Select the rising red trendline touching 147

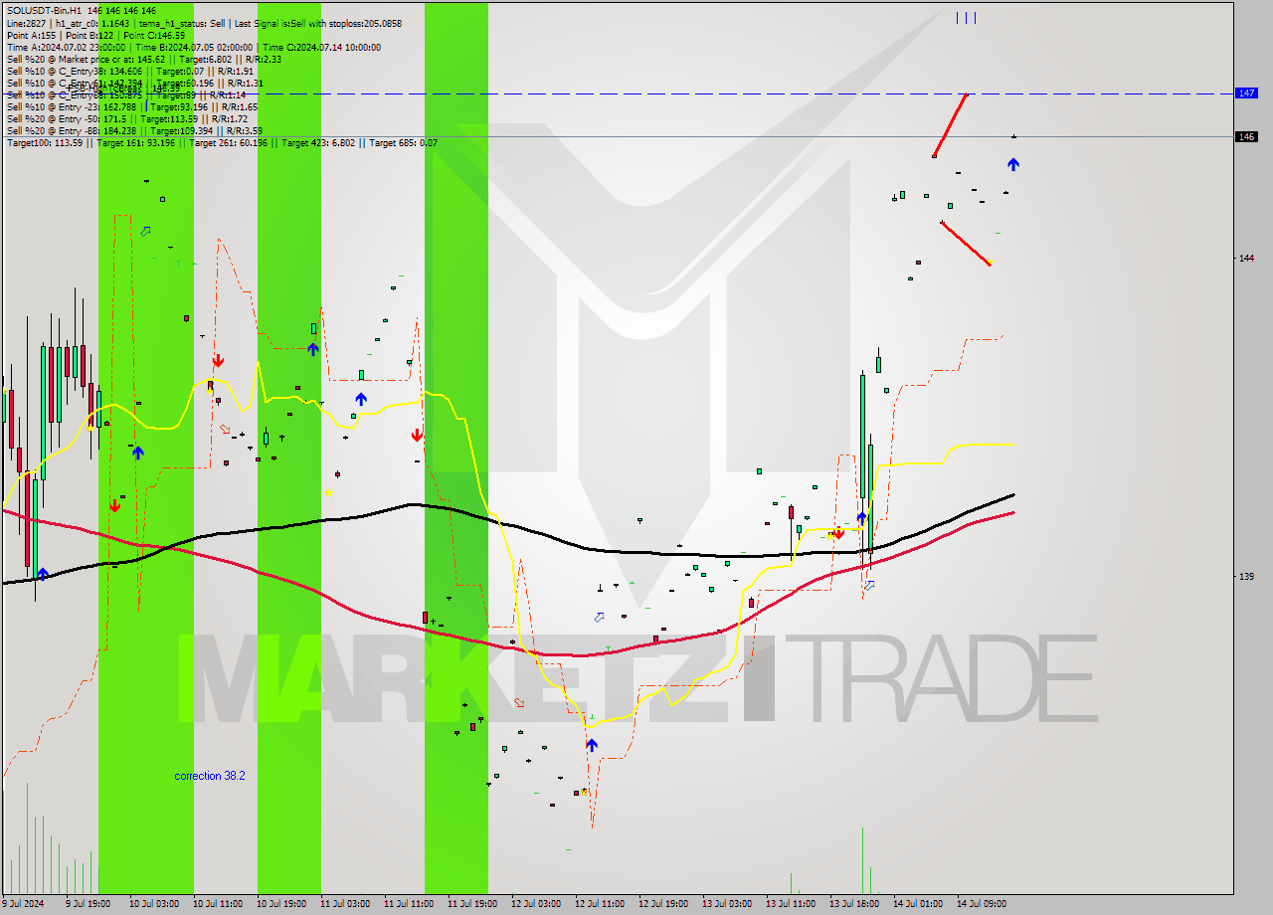click(x=950, y=124)
